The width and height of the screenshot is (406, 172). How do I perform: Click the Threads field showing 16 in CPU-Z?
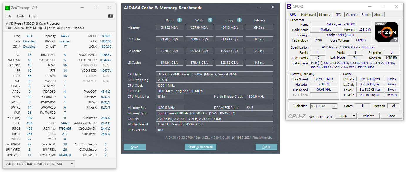point(393,106)
